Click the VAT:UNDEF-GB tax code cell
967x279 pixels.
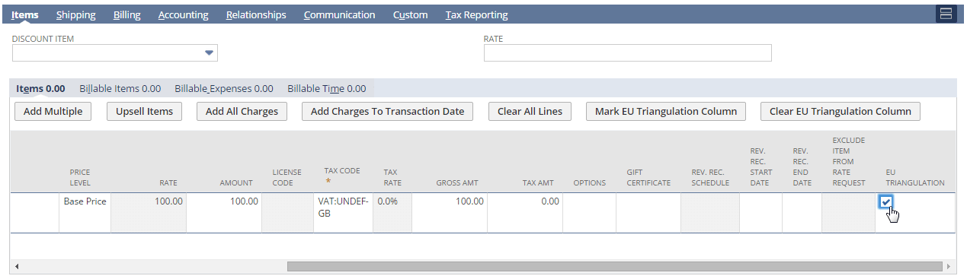[x=343, y=212]
